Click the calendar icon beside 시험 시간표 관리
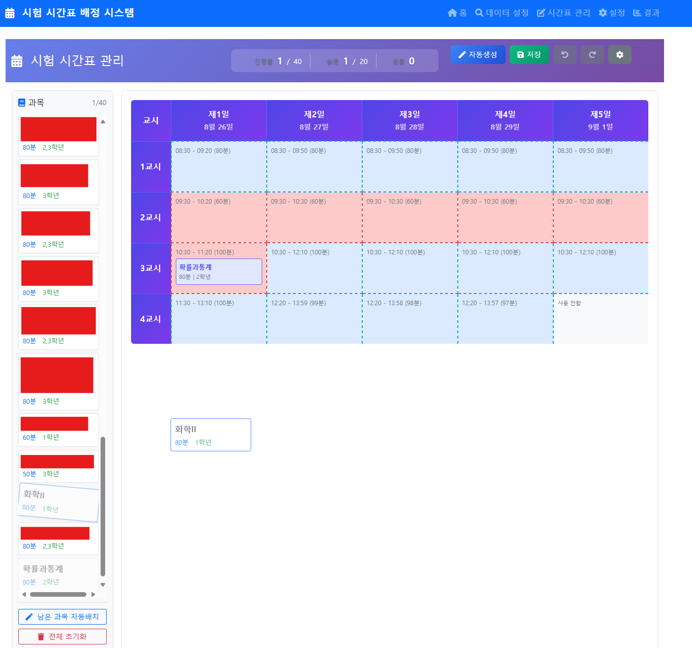The image size is (692, 648). click(17, 61)
